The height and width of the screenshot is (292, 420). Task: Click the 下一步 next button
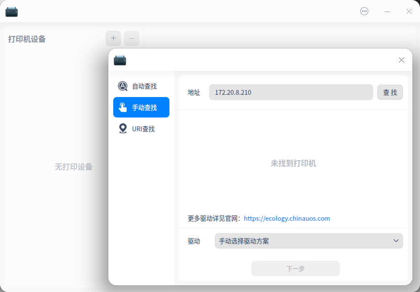[x=296, y=268]
